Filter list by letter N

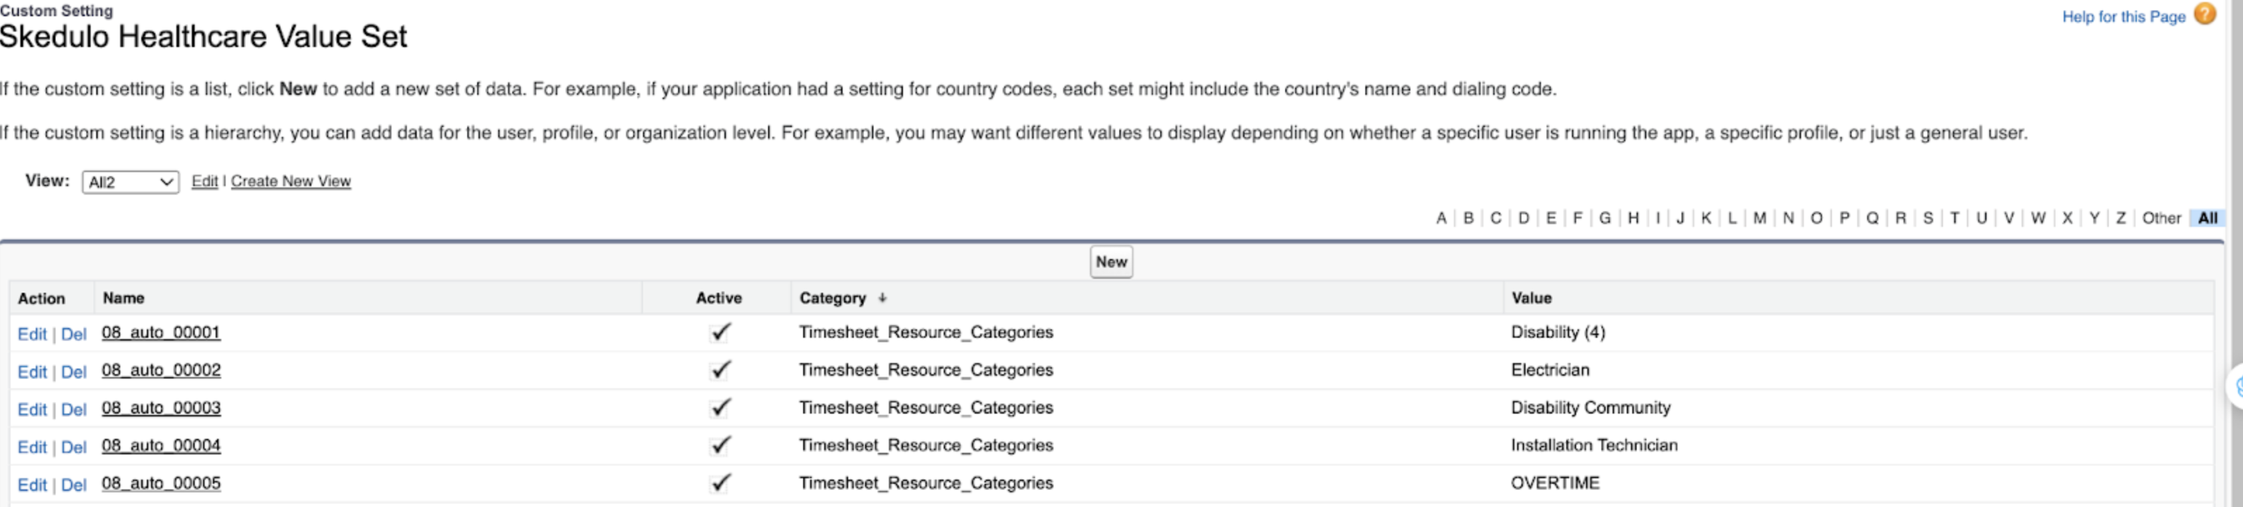click(x=1788, y=218)
